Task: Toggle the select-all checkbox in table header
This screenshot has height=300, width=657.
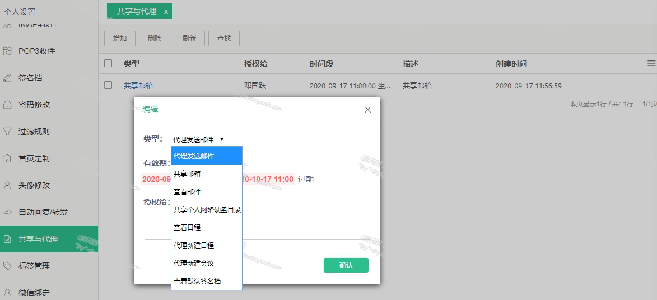Action: coord(108,63)
